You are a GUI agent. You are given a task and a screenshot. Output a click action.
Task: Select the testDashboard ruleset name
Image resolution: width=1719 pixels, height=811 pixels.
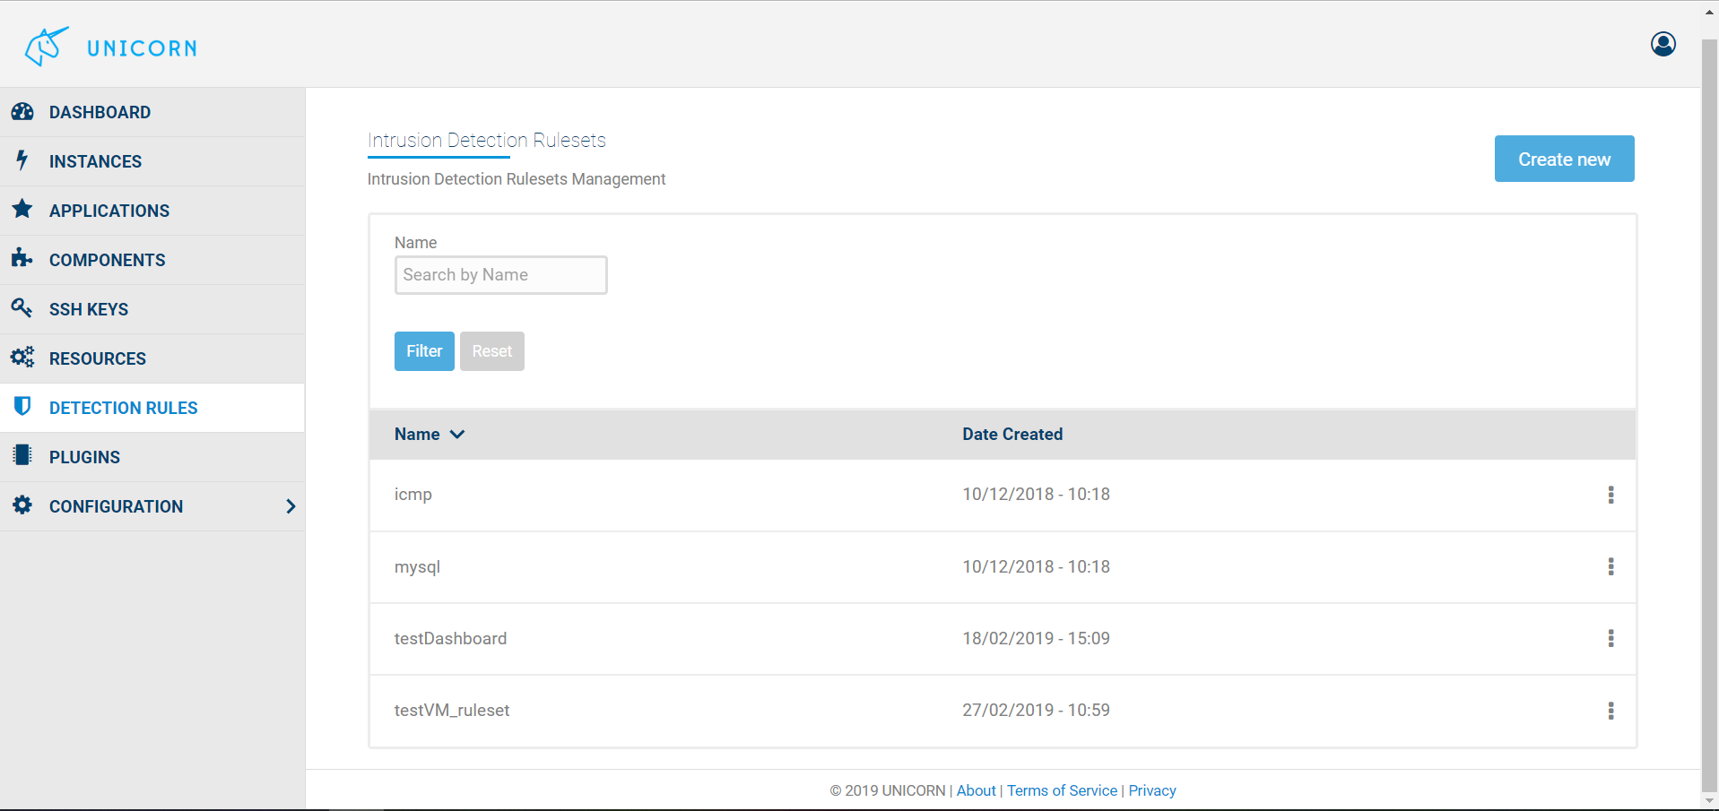(450, 638)
